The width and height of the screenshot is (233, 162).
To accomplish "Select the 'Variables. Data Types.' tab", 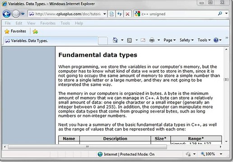I will tap(51, 40).
